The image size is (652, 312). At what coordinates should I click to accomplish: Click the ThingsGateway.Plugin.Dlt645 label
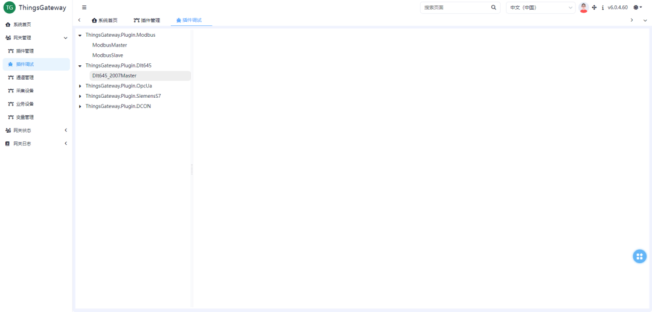118,65
